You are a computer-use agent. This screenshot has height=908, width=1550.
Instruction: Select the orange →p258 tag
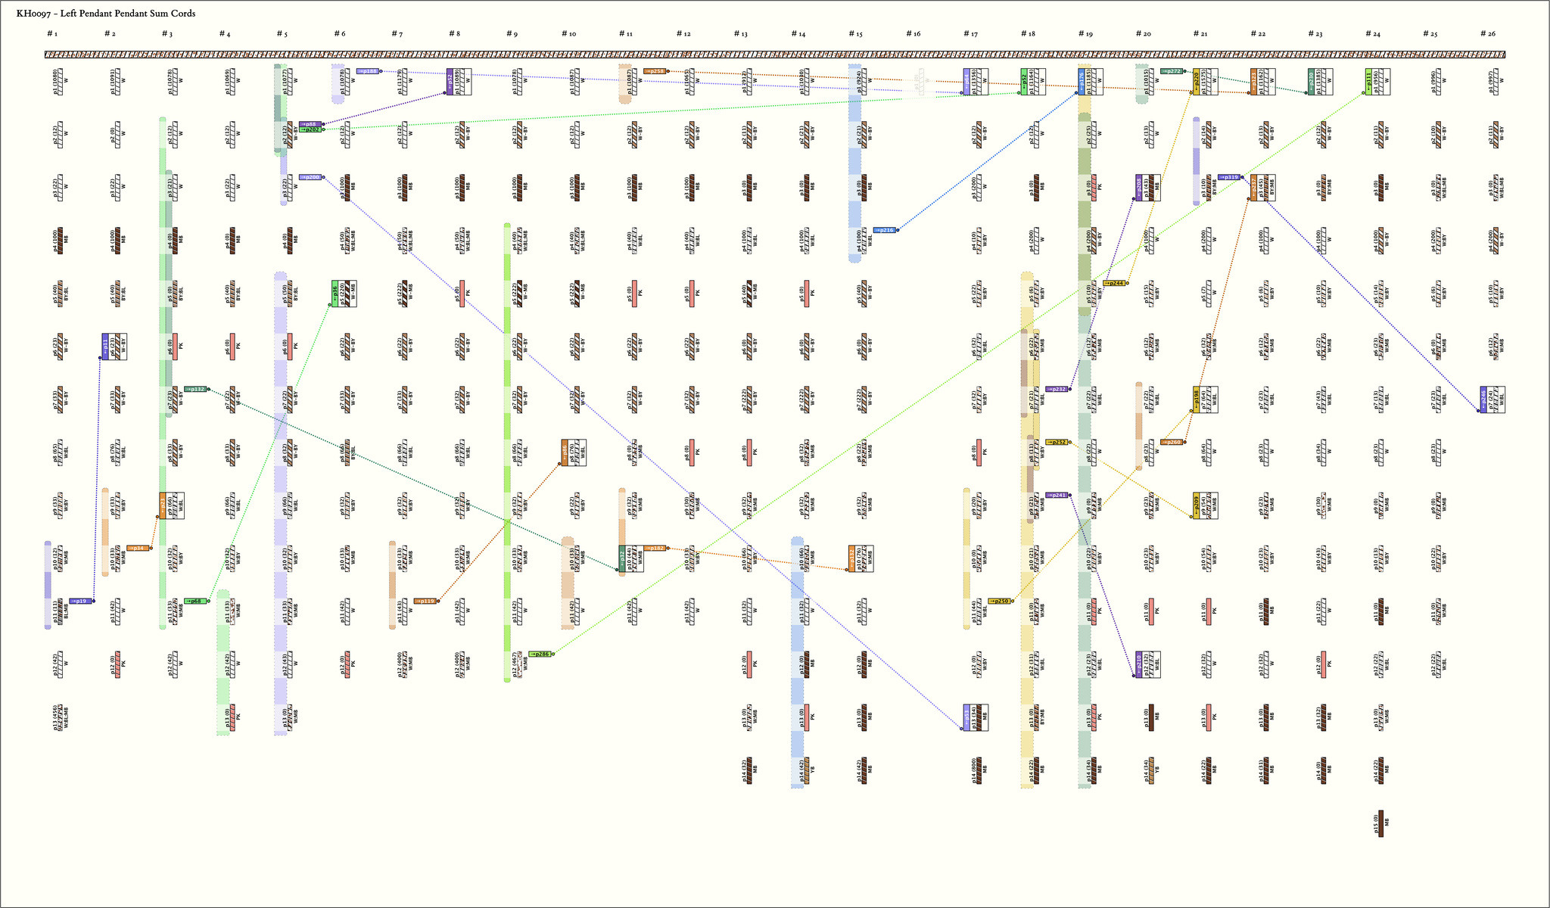tap(655, 71)
